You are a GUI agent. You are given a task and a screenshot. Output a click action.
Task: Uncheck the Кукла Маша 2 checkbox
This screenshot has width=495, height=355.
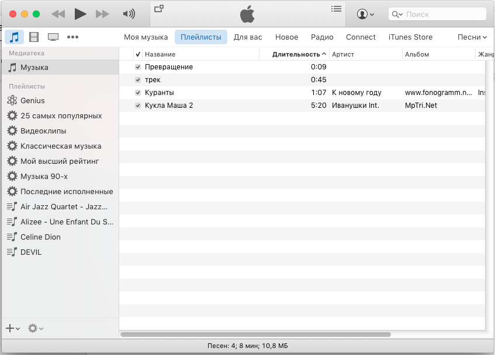tap(138, 106)
